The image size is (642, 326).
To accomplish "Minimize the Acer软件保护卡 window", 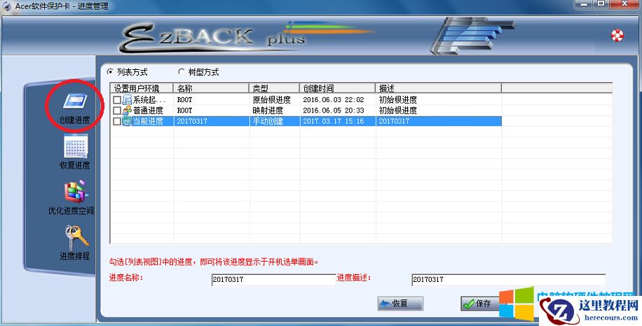I will pos(584,4).
